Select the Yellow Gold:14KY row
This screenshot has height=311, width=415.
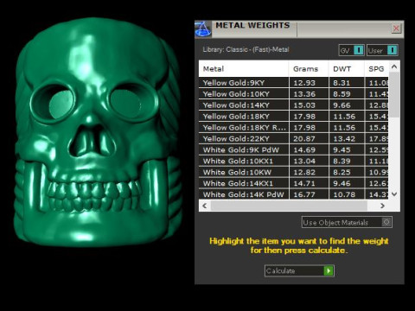(x=293, y=105)
